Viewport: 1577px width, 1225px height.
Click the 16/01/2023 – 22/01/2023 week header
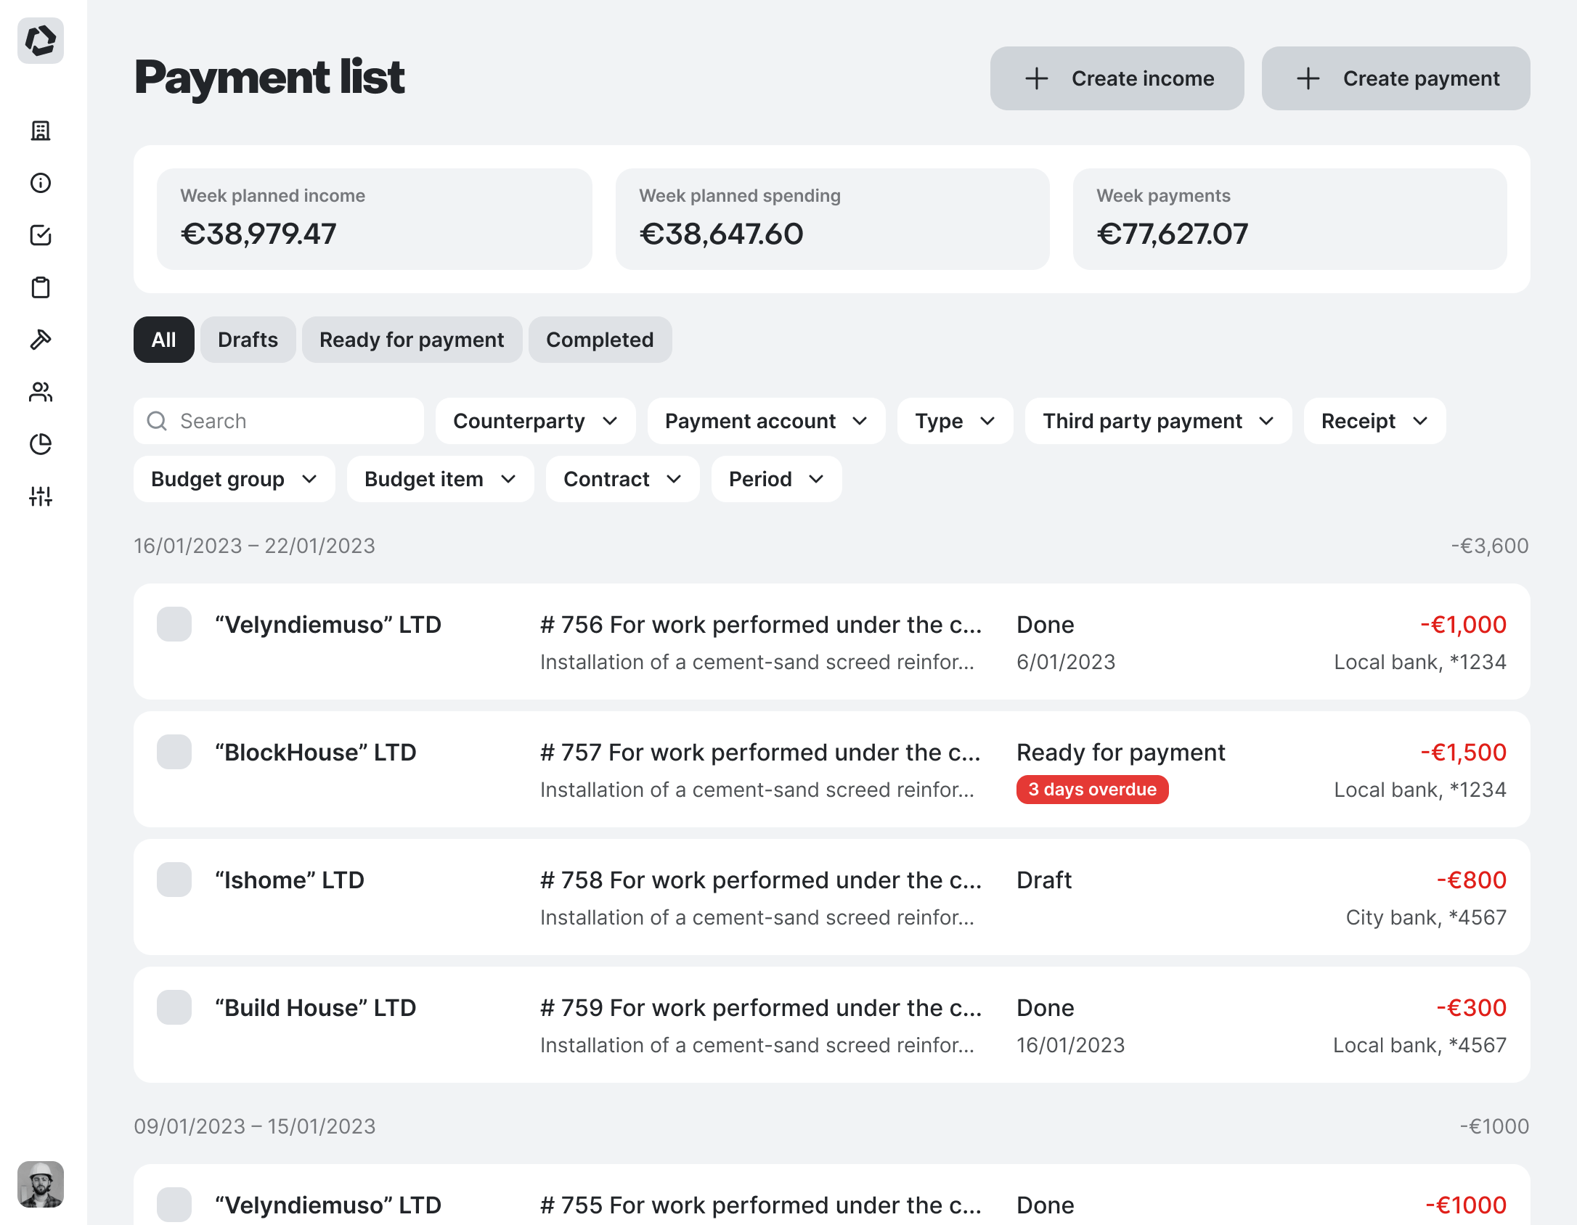[255, 546]
